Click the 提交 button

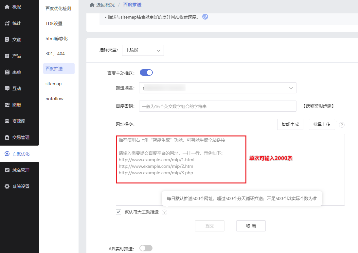coord(209,226)
